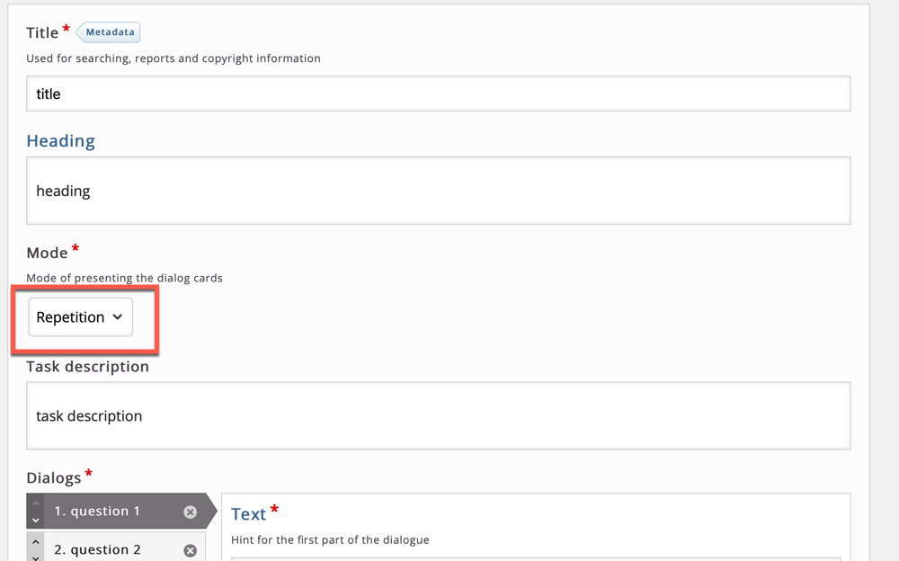Open the Repetition mode dropdown
Screen dimensions: 899x561
[x=80, y=316]
